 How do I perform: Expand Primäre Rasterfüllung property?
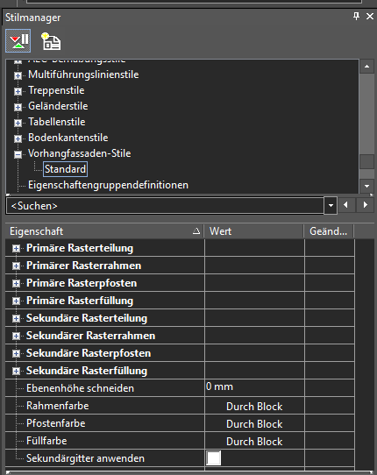[16, 301]
